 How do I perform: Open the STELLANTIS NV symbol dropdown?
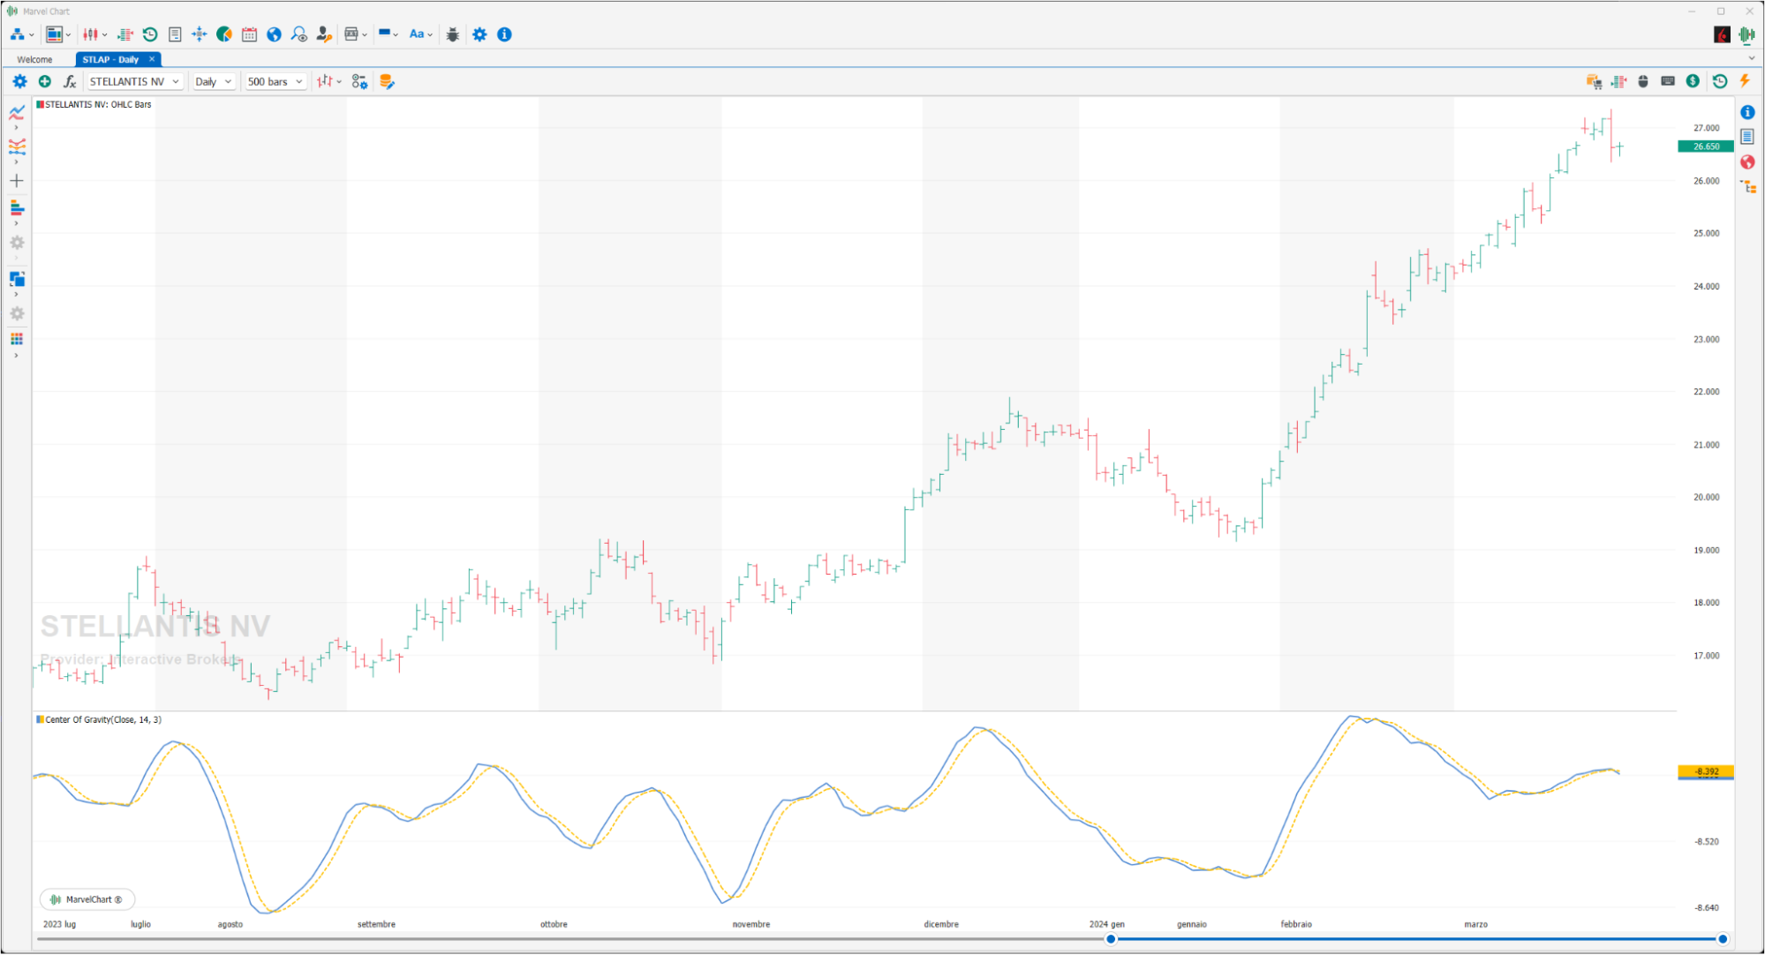tap(134, 81)
